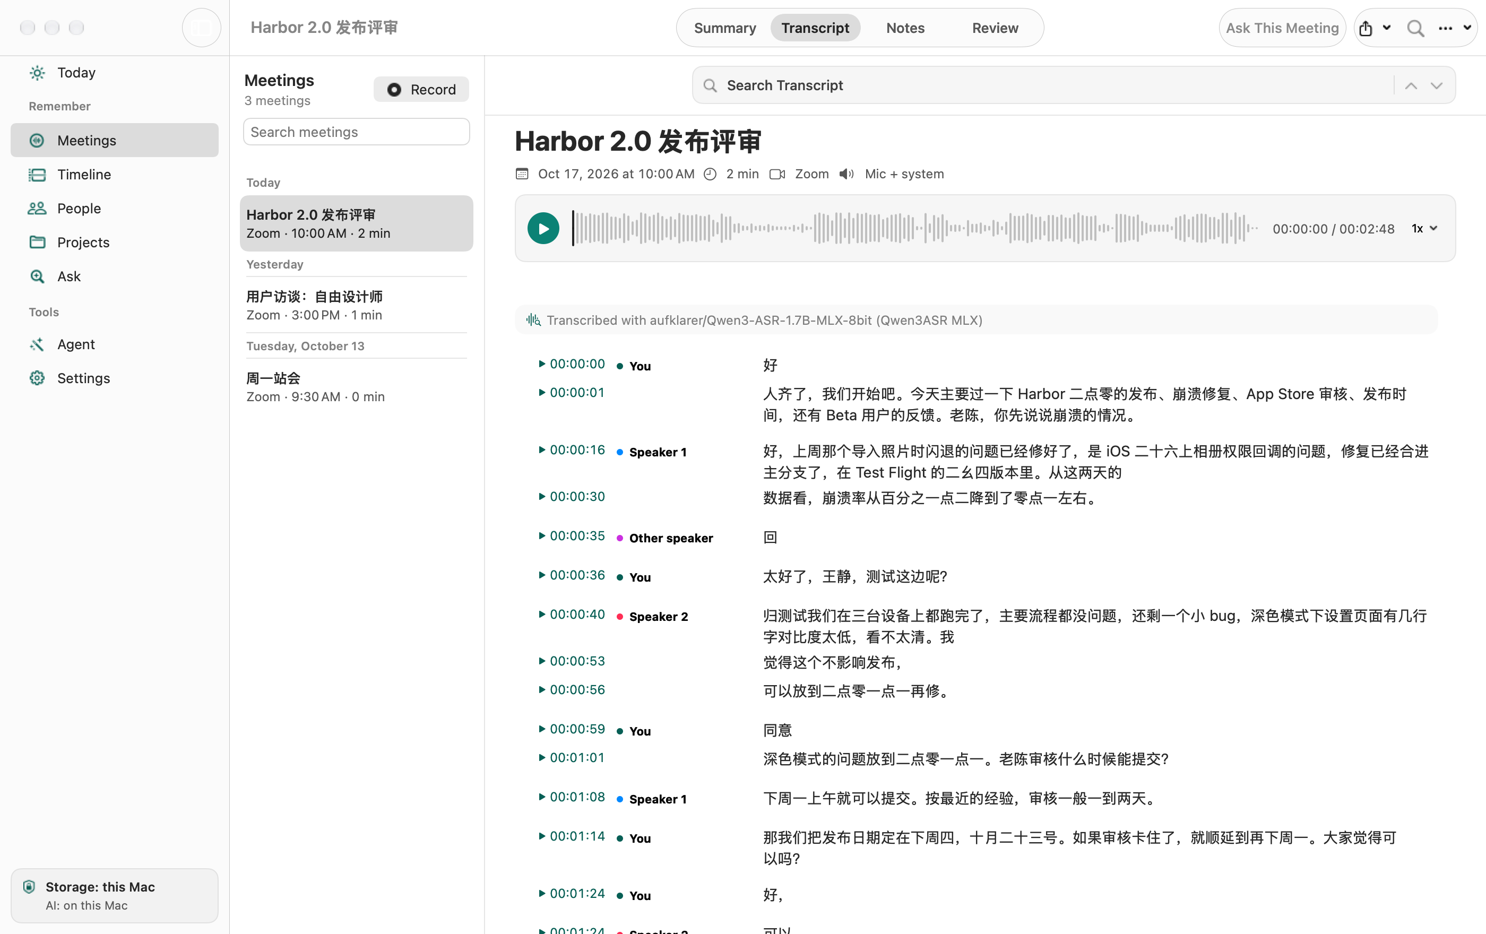Image resolution: width=1486 pixels, height=934 pixels.
Task: Open the People section
Action: click(114, 208)
